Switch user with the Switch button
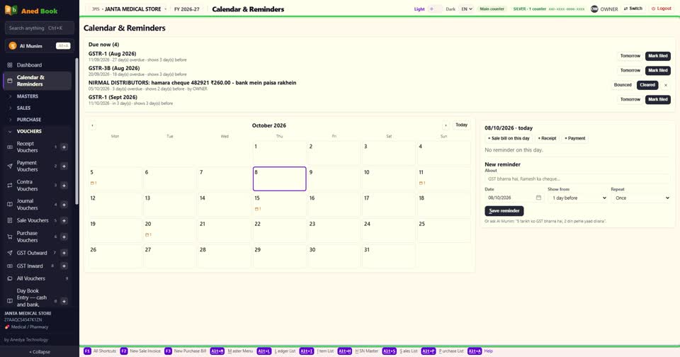 (633, 8)
